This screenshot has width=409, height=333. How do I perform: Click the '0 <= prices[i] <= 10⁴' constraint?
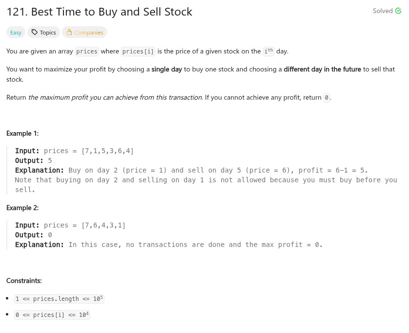(x=52, y=315)
